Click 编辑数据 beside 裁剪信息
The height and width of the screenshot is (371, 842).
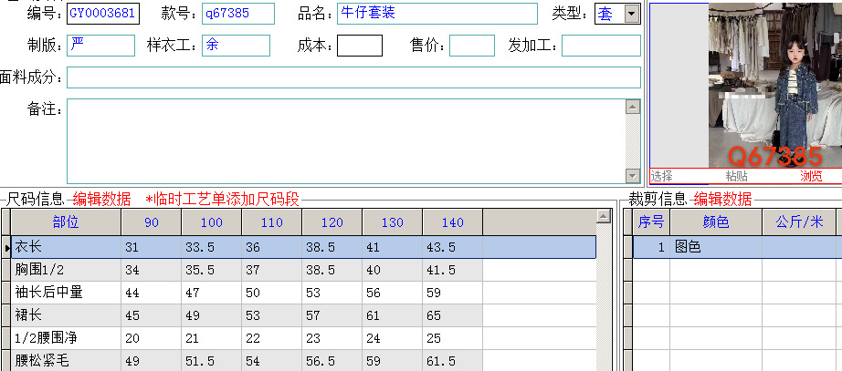722,199
